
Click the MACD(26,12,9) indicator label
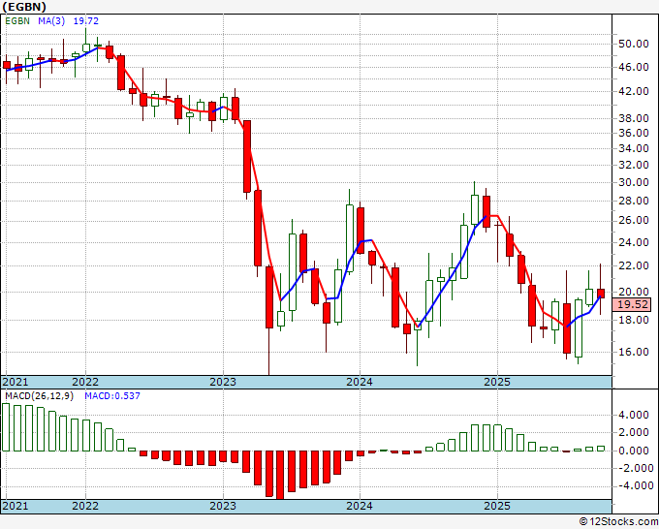point(39,396)
